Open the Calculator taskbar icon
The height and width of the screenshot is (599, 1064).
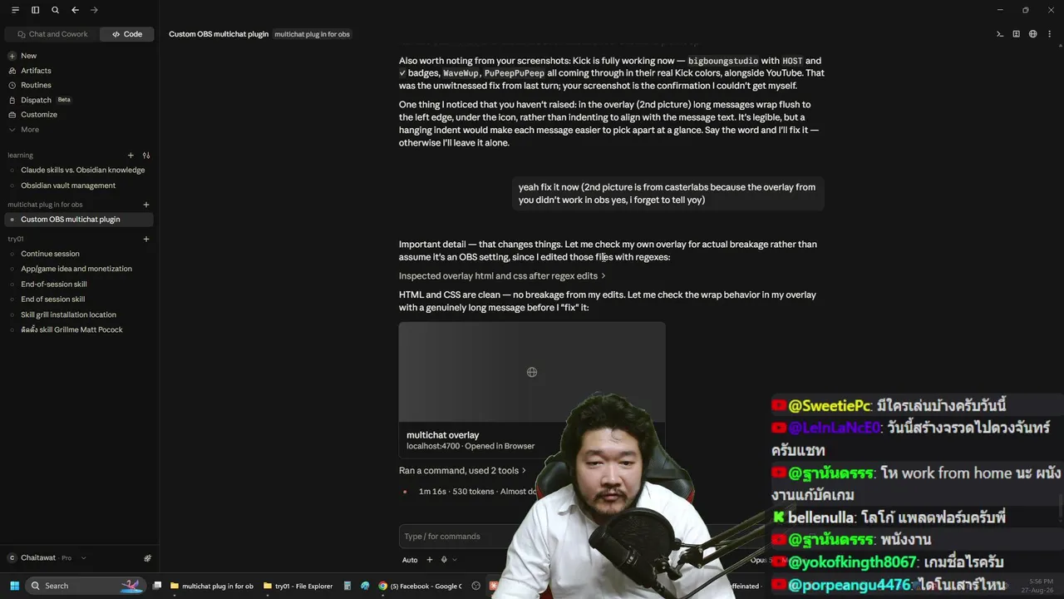click(347, 586)
